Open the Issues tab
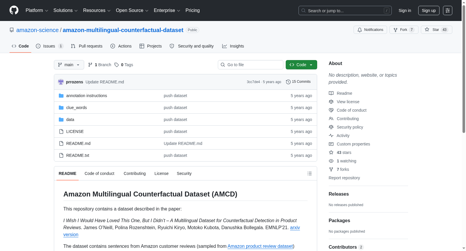This screenshot has width=466, height=251. [x=50, y=46]
